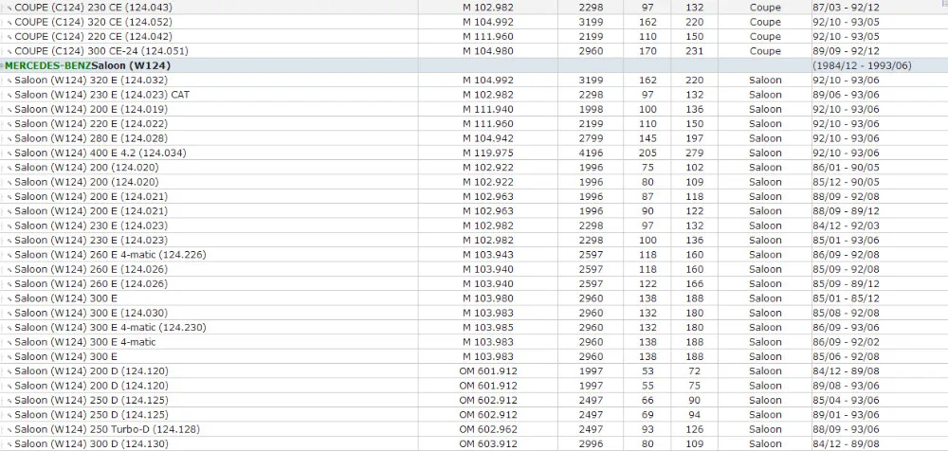Click the arrow icon beside COUPE 220 CE (124.042)

point(9,37)
